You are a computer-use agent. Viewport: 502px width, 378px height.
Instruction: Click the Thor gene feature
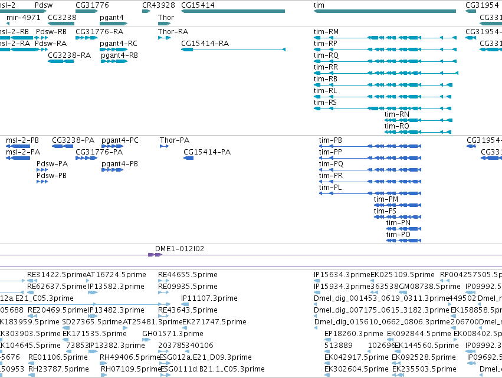(x=164, y=24)
